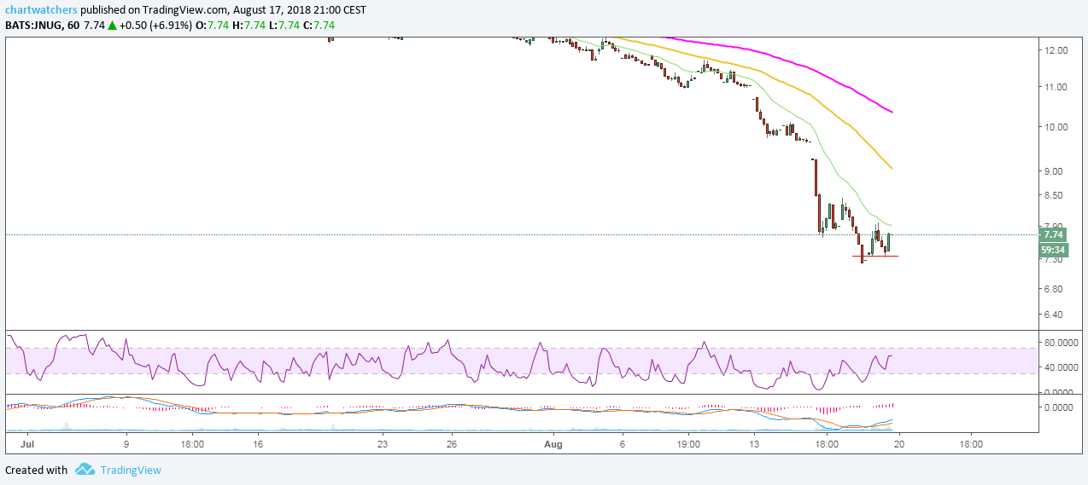1088x485 pixels.
Task: Click the 8.50 price axis label
Action: tap(1054, 195)
